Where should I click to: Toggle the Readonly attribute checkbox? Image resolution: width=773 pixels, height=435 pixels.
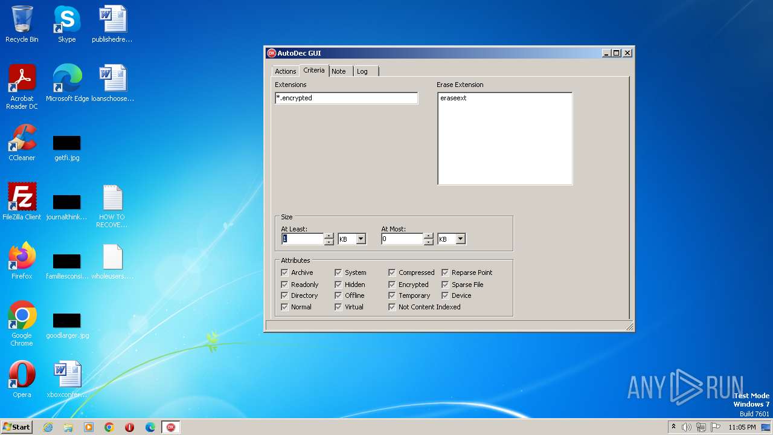pyautogui.click(x=284, y=285)
